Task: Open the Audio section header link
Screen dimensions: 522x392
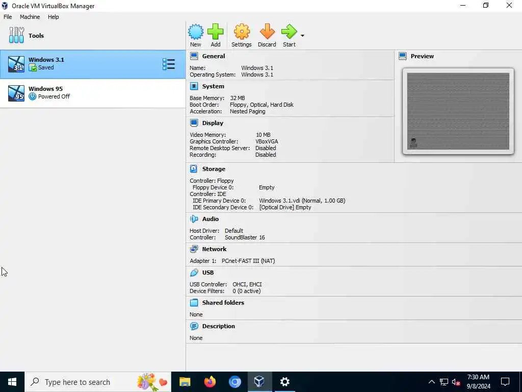Action: [x=210, y=219]
